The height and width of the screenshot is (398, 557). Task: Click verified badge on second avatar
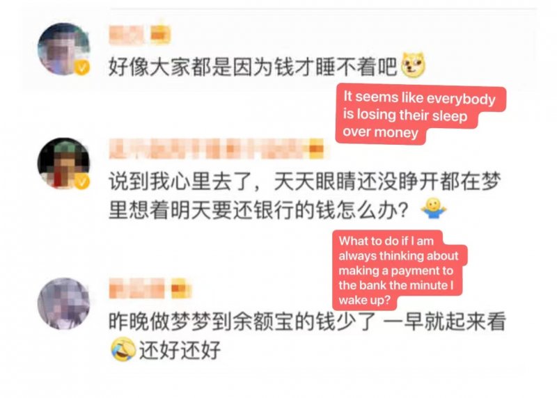coord(81,182)
